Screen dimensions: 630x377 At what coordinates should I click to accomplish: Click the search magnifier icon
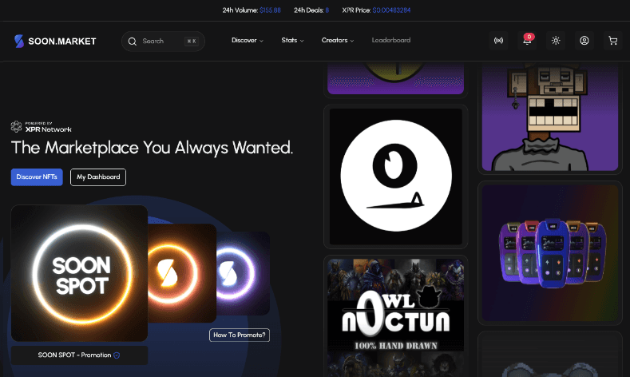133,42
